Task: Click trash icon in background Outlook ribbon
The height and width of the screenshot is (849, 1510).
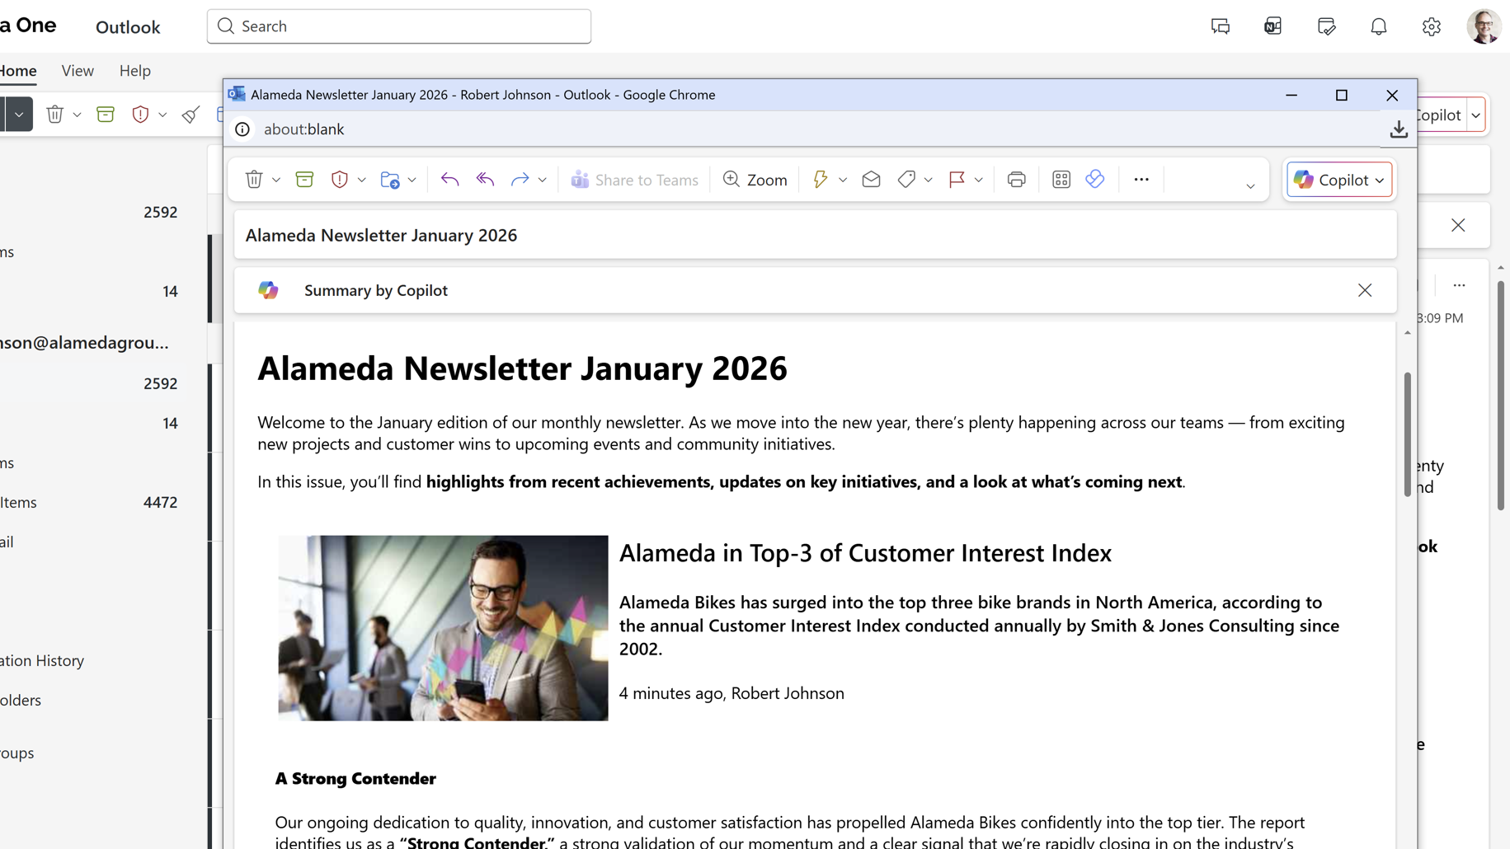Action: click(x=54, y=114)
